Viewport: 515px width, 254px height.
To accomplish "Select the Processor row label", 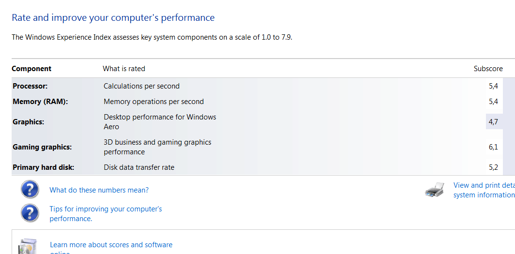I will coord(30,86).
